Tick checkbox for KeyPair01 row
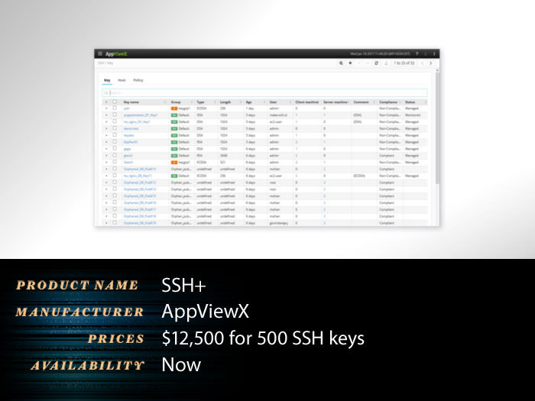Image resolution: width=535 pixels, height=401 pixels. (x=115, y=142)
